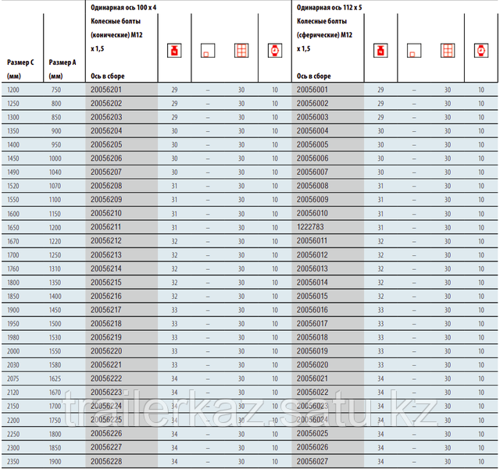Select part number 20056025
The width and height of the screenshot is (500, 469).
tap(312, 433)
